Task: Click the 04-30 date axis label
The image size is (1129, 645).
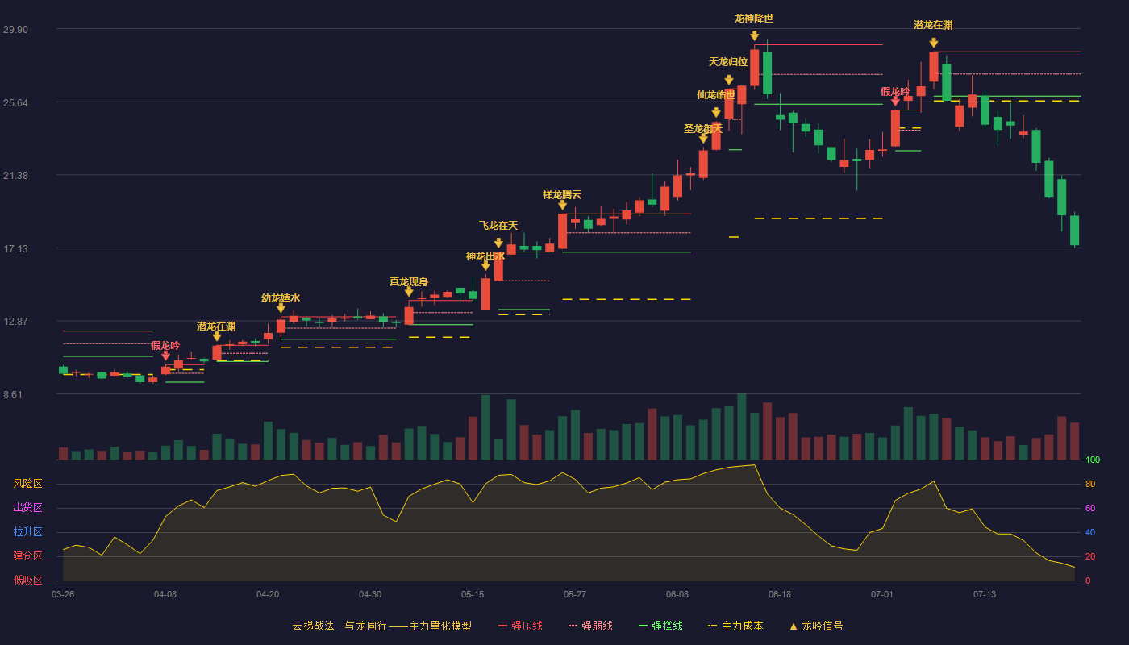Action: tap(370, 594)
